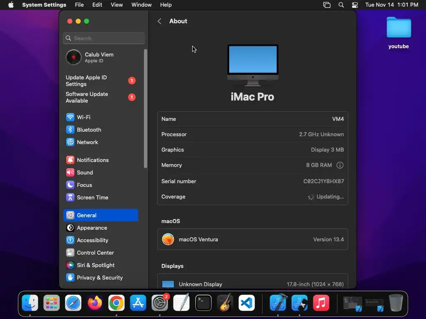The width and height of the screenshot is (426, 319).
Task: Open the Trash in the Dock
Action: coord(396,303)
